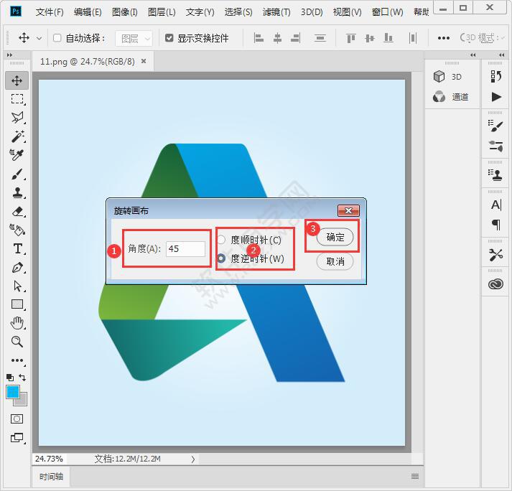Toggle Quick Mask mode
The height and width of the screenshot is (491, 512).
click(17, 418)
